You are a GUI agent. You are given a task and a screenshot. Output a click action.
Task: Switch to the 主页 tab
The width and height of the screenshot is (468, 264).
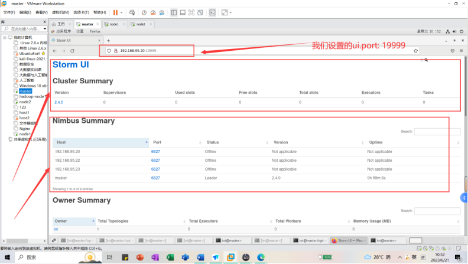(x=61, y=24)
